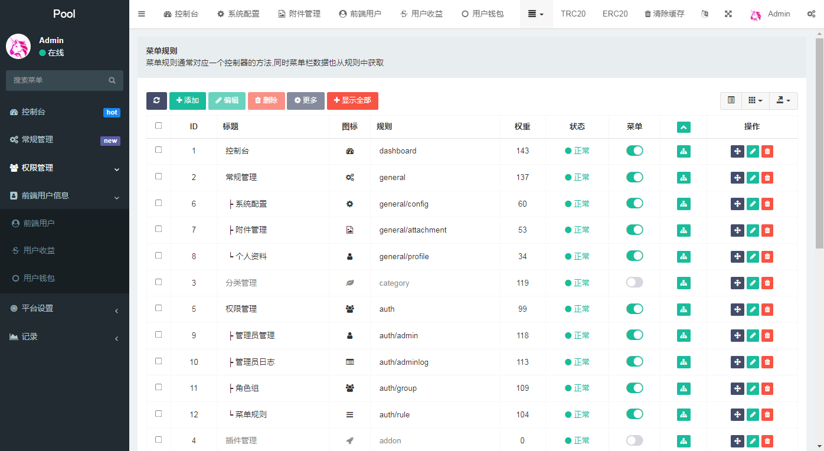Click the refresh button in the table toolbar
The width and height of the screenshot is (824, 451).
pyautogui.click(x=156, y=100)
